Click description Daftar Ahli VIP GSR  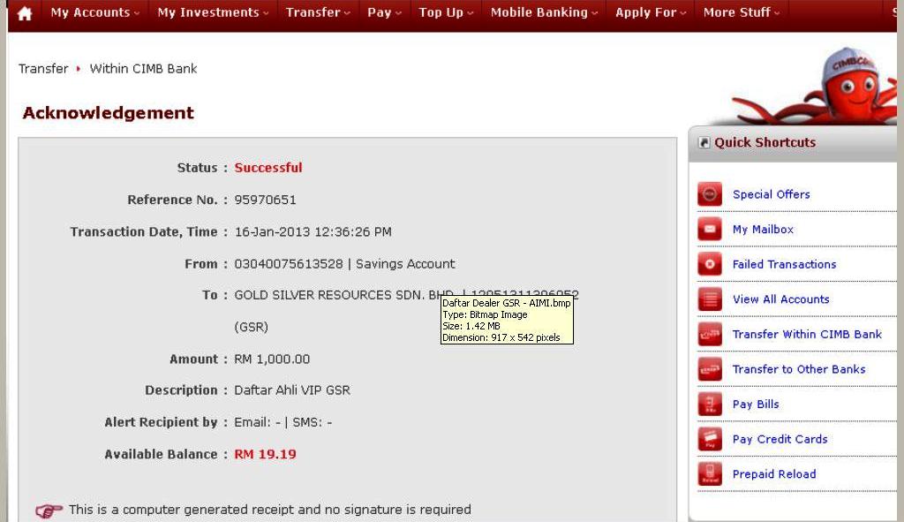point(291,390)
